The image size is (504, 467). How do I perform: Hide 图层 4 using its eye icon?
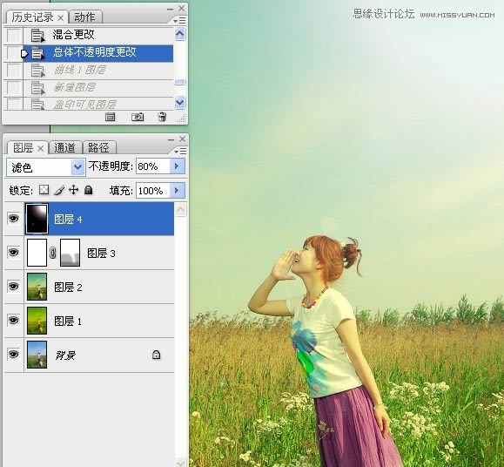pos(13,219)
